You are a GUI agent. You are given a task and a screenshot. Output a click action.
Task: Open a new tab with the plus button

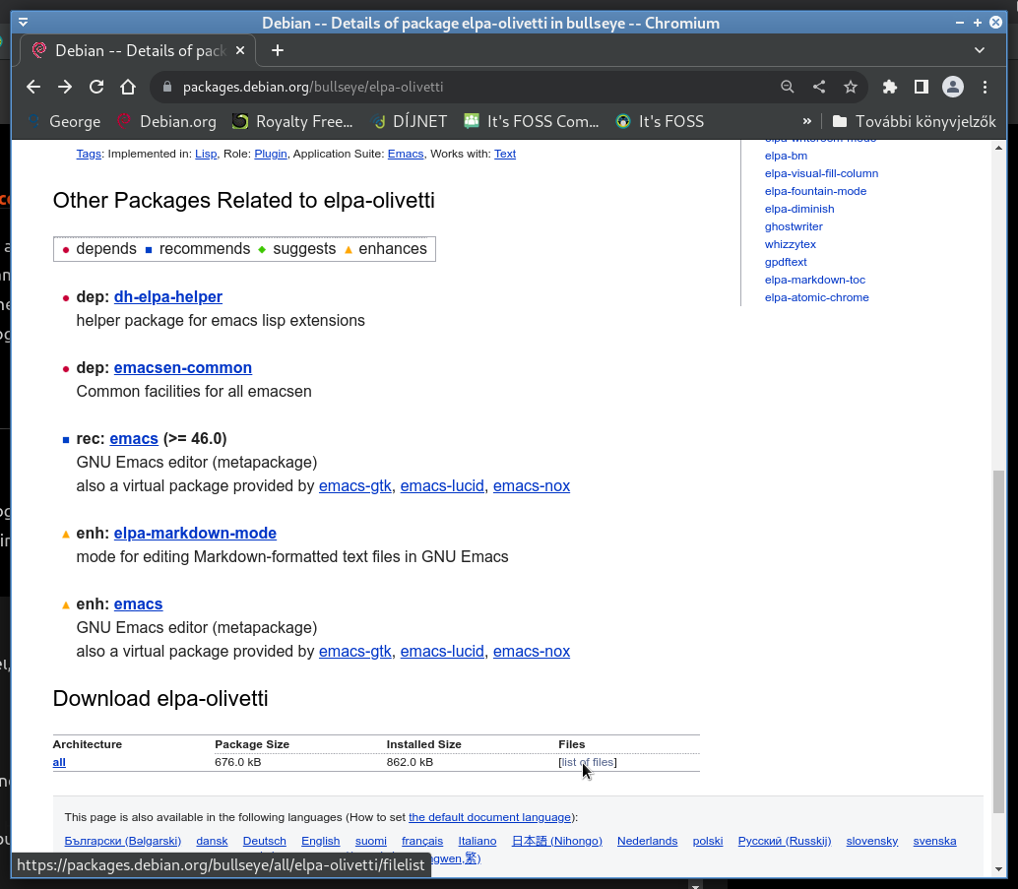278,50
